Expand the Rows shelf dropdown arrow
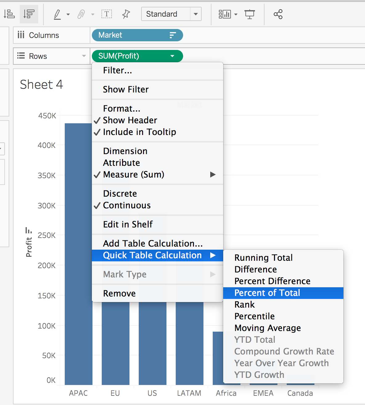Image resolution: width=365 pixels, height=405 pixels. point(84,56)
